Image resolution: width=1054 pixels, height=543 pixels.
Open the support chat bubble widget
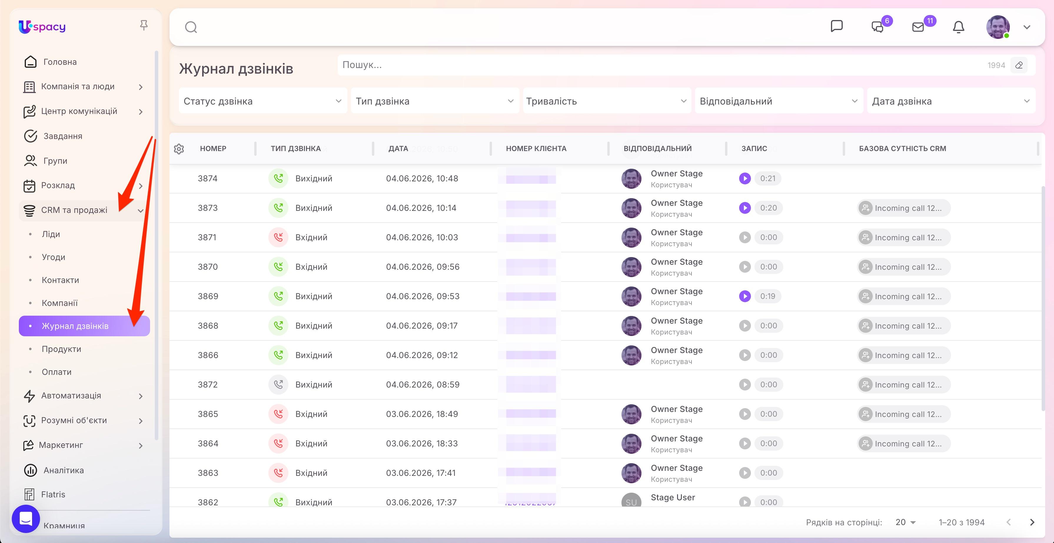tap(26, 519)
